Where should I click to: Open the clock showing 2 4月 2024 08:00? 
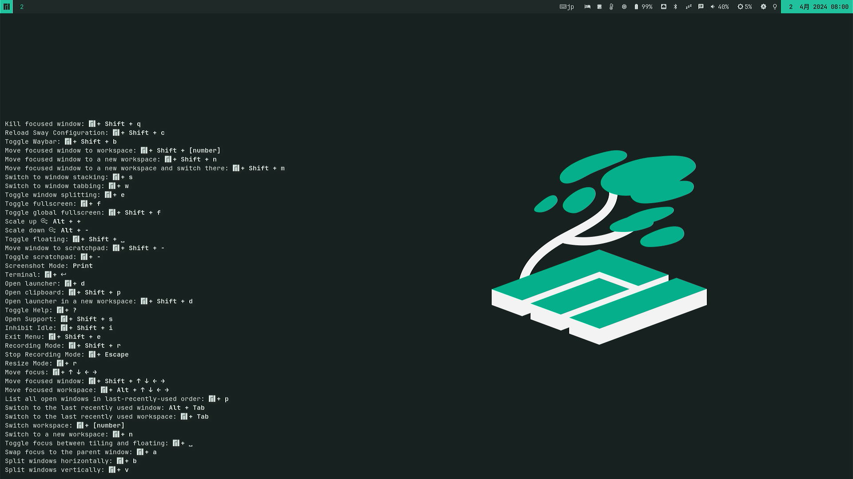(817, 7)
